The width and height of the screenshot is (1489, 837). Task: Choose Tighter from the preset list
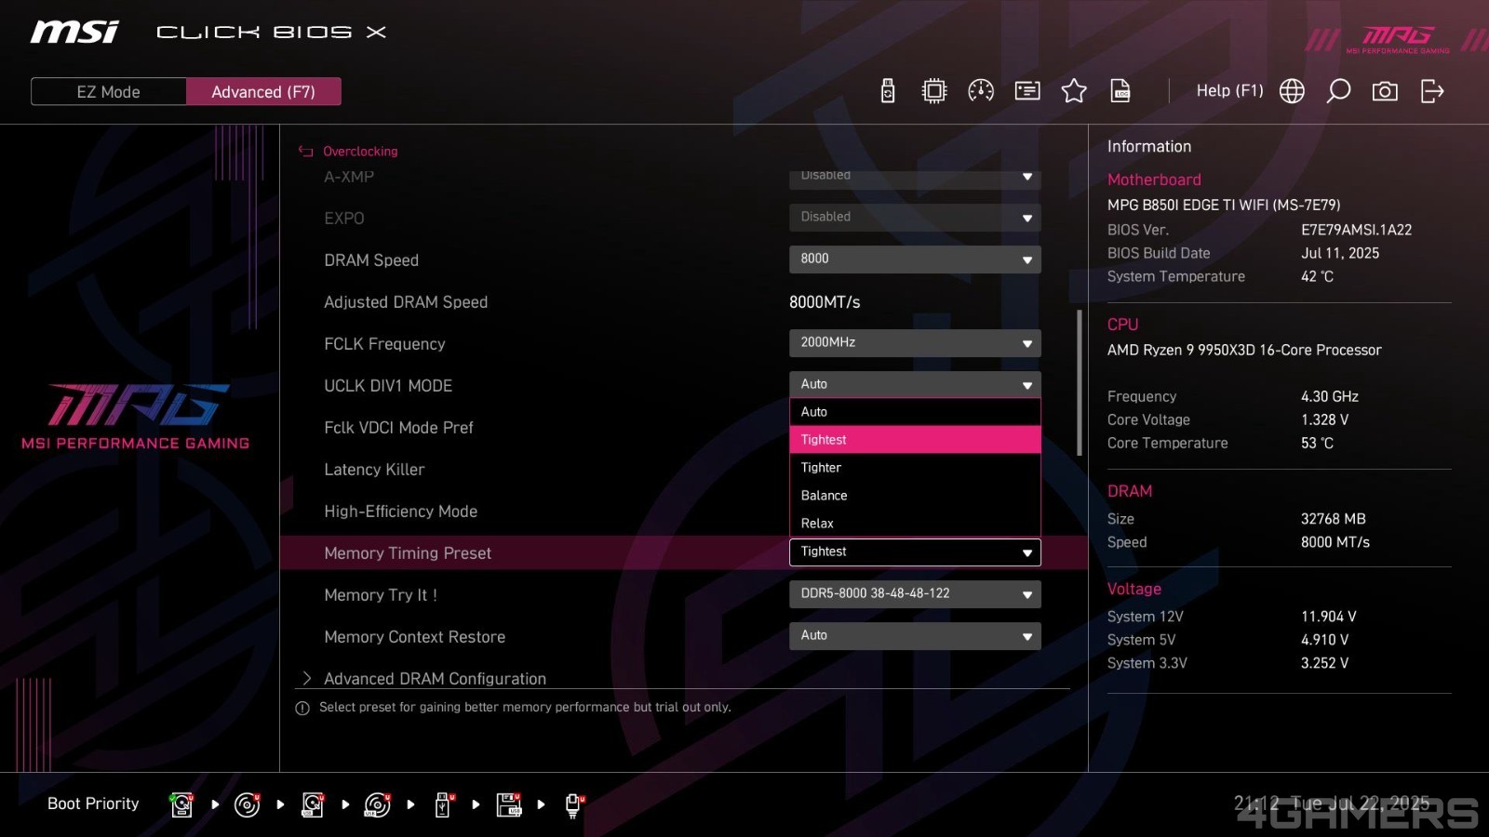(915, 468)
